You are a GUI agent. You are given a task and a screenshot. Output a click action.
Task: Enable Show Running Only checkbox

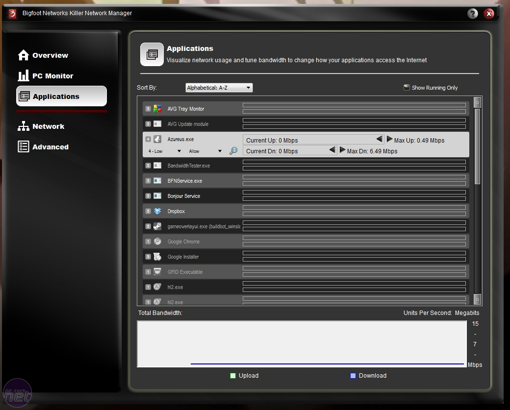click(407, 87)
